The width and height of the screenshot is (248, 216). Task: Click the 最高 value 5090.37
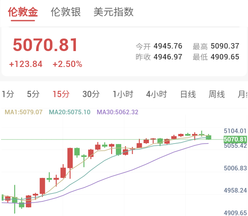point(225,46)
